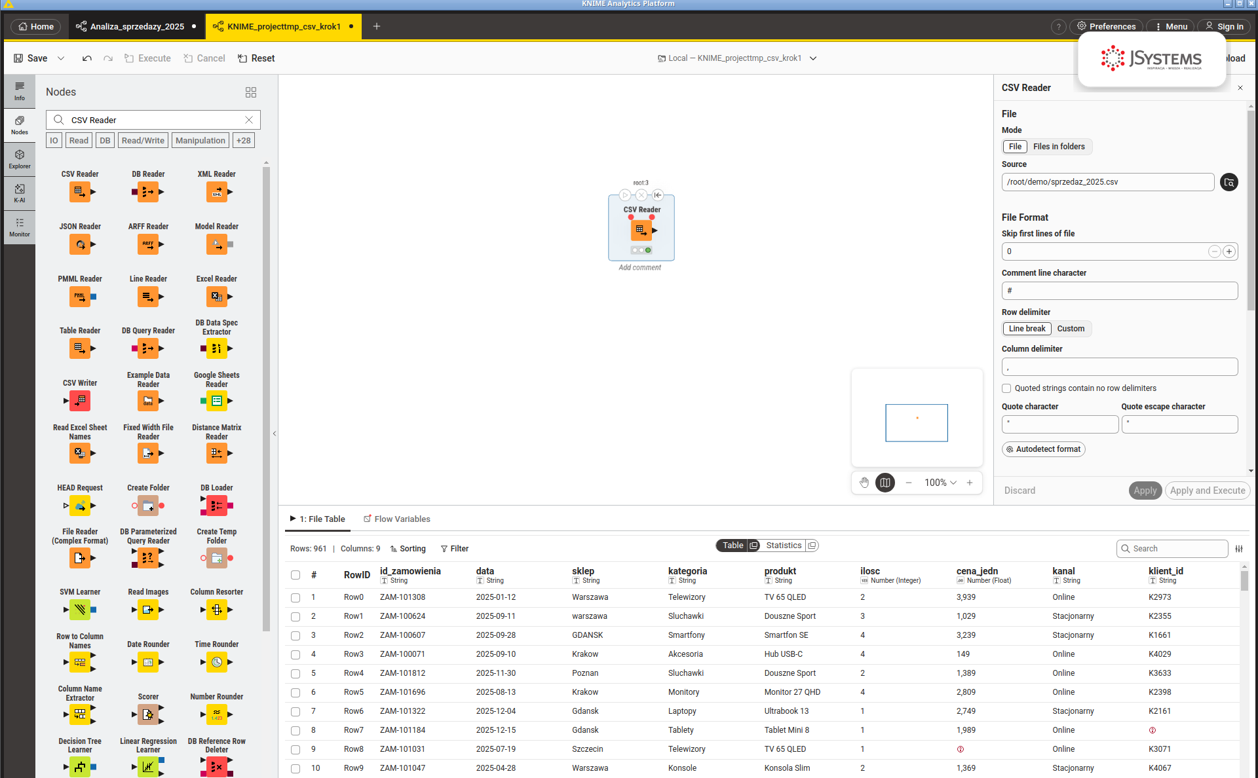Open a new workflow tab with plus
This screenshot has width=1258, height=778.
pos(377,27)
